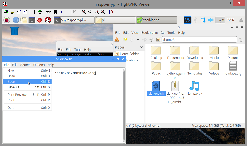Click the file manager home folder icon
247x146 pixels.
pyautogui.click(x=158, y=39)
